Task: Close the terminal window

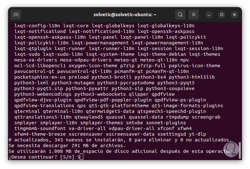Action: click(x=235, y=15)
